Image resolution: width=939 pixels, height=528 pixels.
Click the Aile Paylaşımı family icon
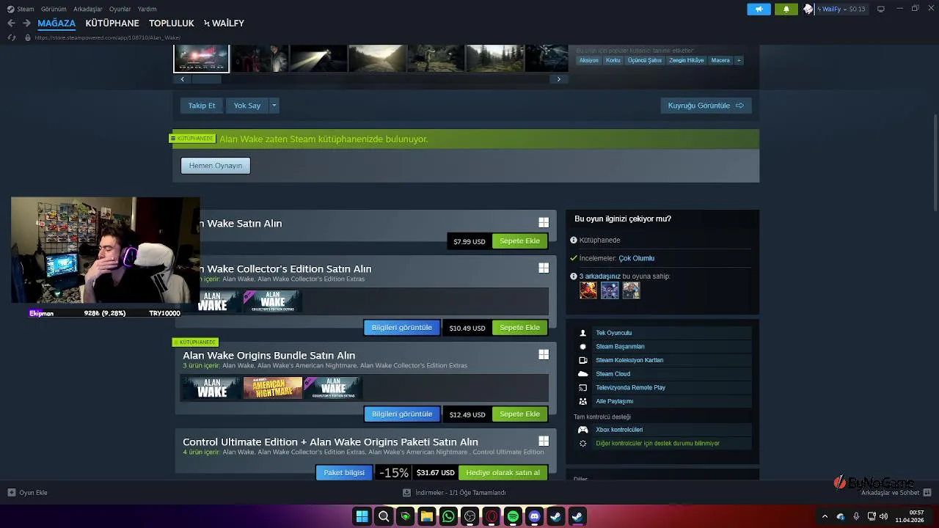(583, 401)
